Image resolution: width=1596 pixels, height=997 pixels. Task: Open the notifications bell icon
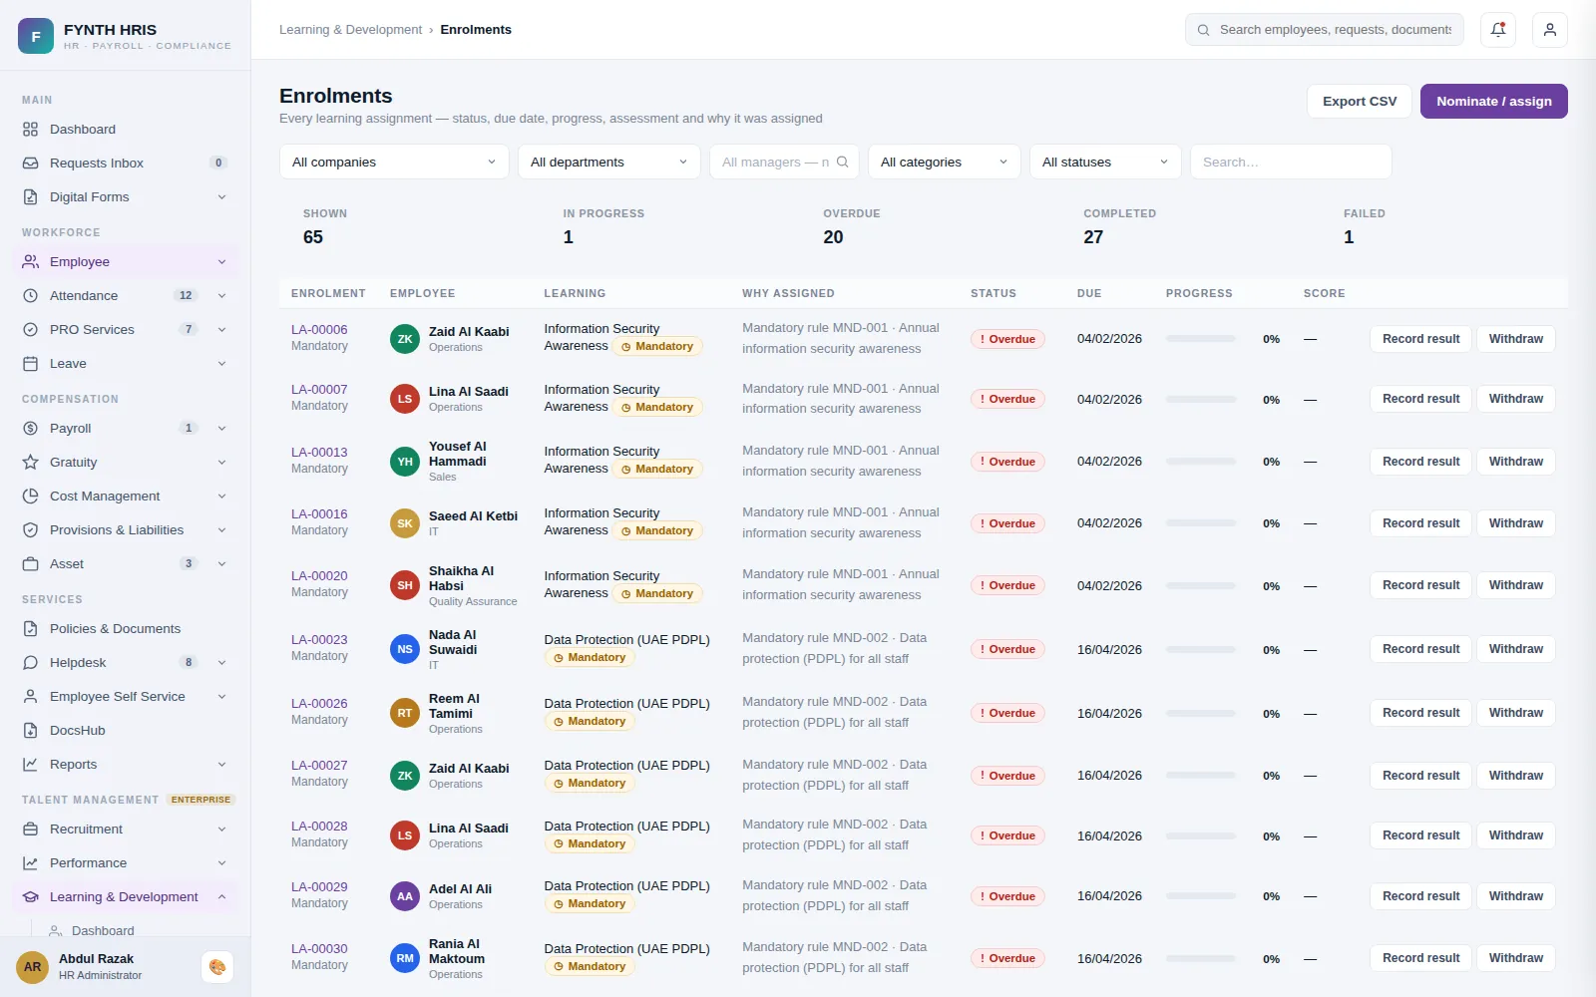[x=1498, y=30]
